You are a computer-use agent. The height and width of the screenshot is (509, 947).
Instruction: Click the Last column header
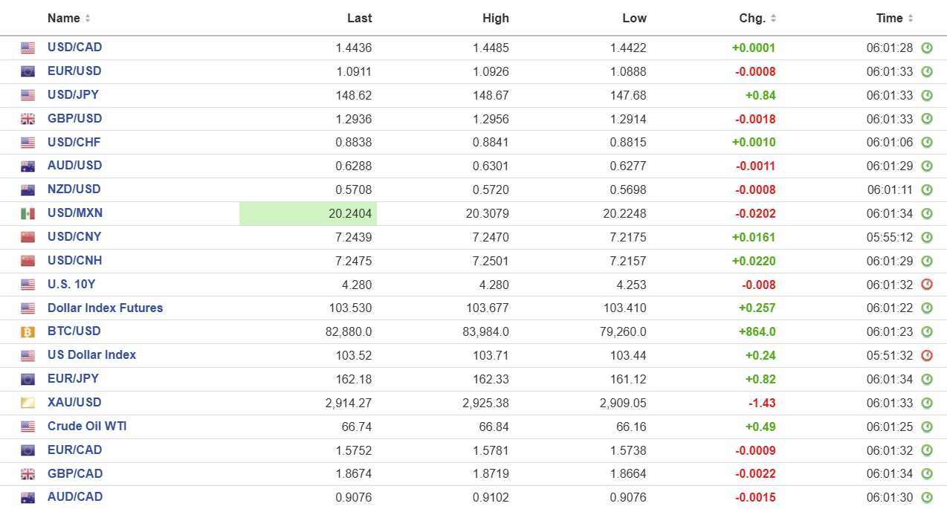tap(359, 18)
